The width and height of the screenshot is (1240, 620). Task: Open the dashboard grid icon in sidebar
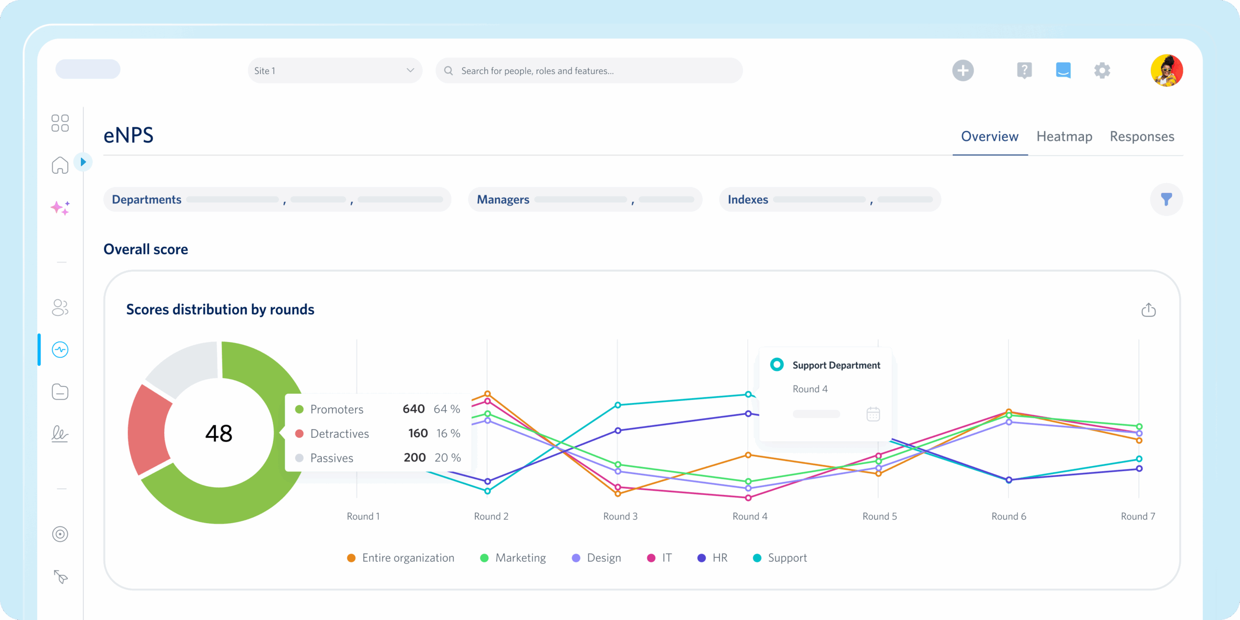(x=60, y=123)
